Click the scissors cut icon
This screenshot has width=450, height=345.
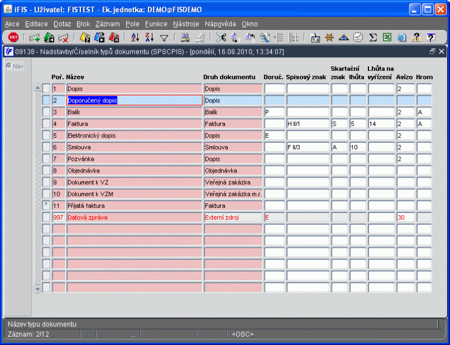[x=221, y=38]
